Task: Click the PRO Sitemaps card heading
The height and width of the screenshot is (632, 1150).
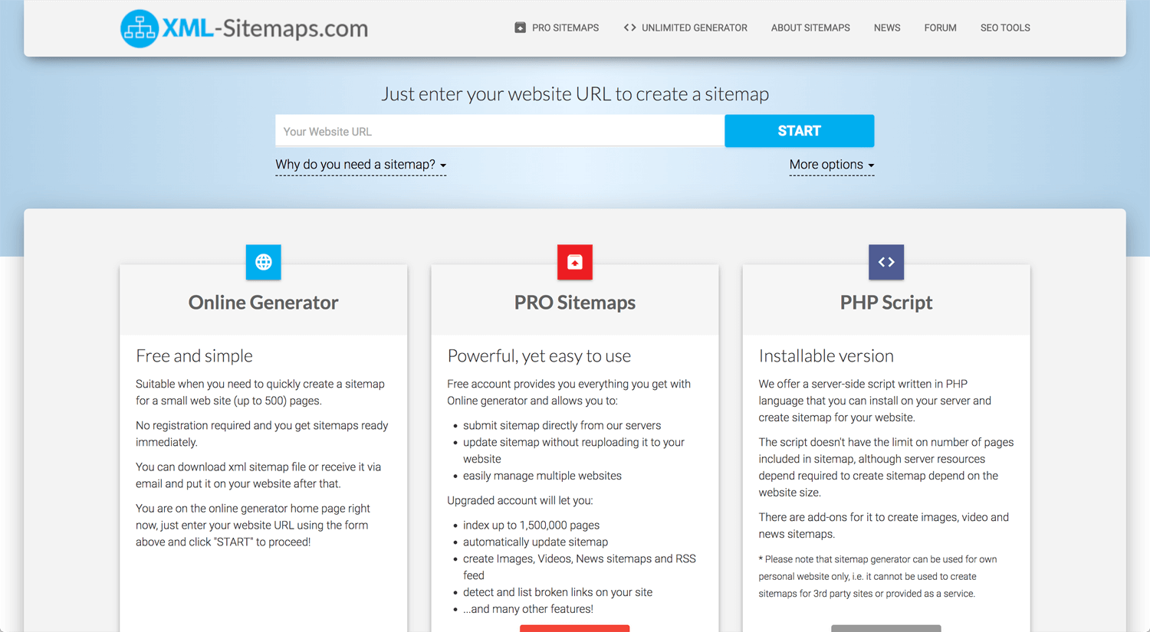Action: click(x=575, y=303)
